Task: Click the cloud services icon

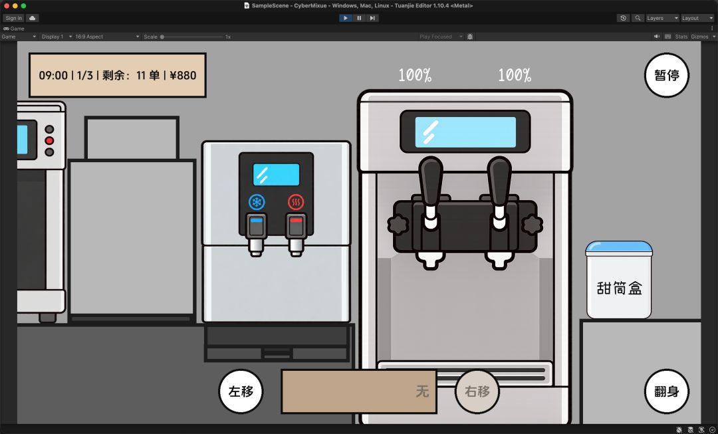Action: 32,18
